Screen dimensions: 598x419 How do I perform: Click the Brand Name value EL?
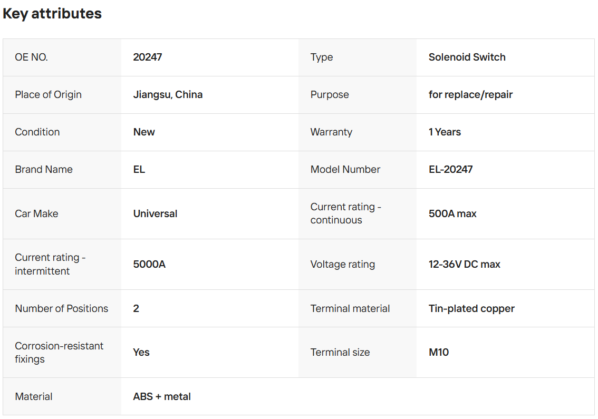pos(139,169)
